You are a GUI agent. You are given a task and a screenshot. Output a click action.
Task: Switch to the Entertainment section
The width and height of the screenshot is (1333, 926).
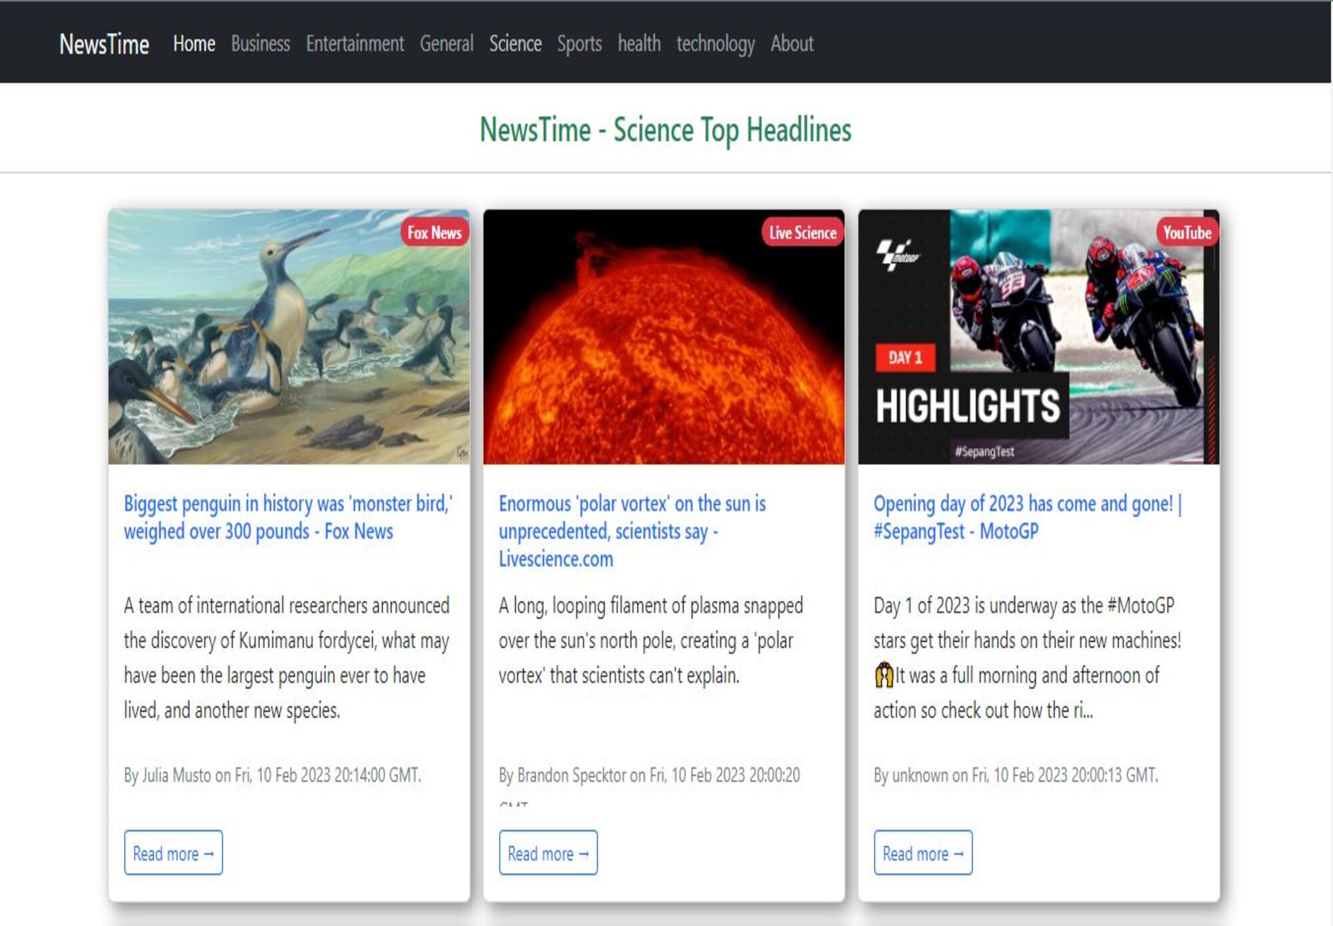354,44
